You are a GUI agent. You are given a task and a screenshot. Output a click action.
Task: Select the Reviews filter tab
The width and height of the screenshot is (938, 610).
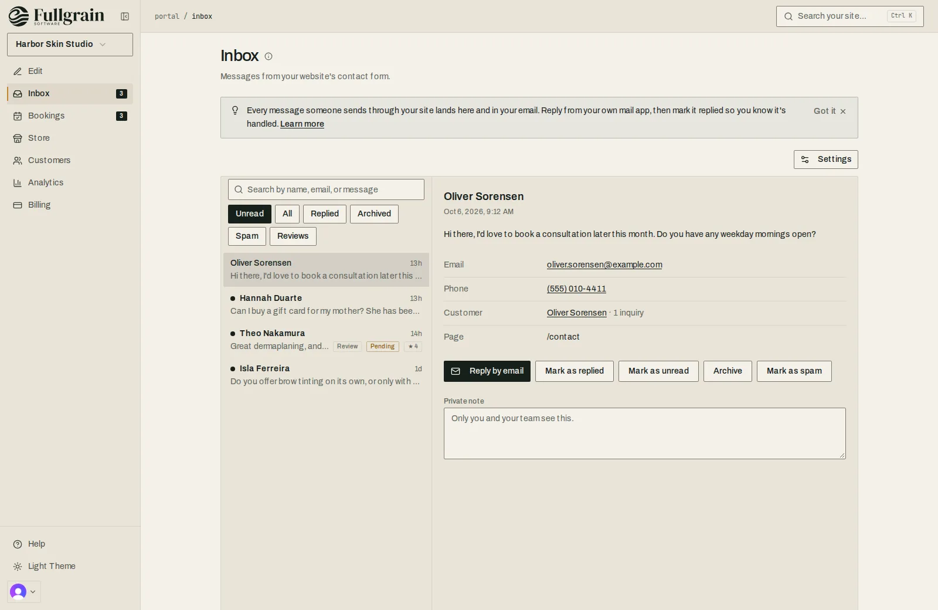(293, 236)
